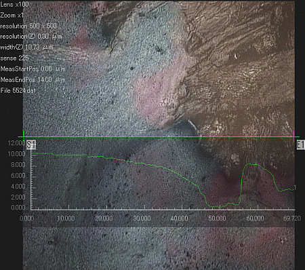Image resolution: width=305 pixels, height=270 pixels.
Task: Click the 0.000 x-axis origin label
Action: 27,218
